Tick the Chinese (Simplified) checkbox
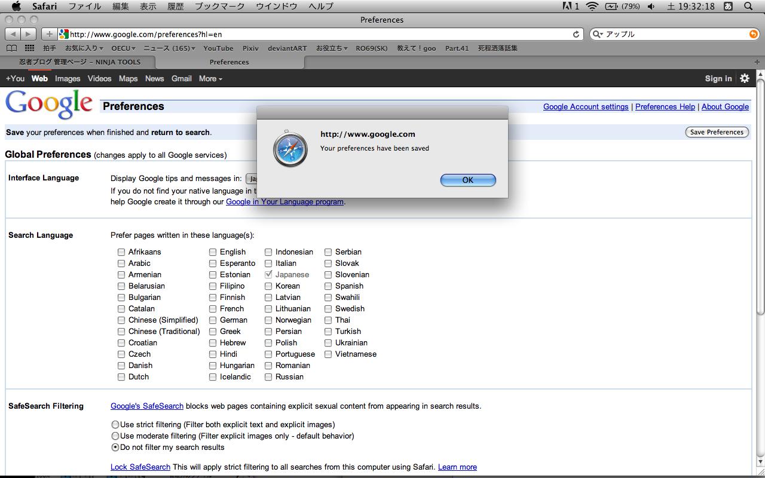The image size is (765, 478). pos(121,320)
